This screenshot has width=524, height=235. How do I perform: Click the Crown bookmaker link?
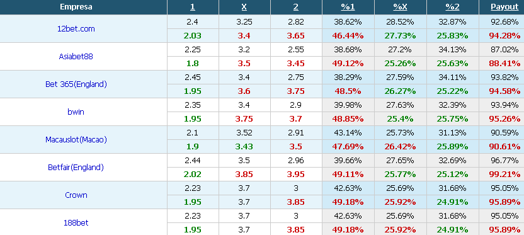(76, 195)
